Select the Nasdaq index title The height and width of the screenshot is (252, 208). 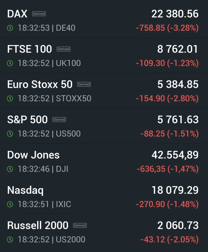click(x=25, y=190)
